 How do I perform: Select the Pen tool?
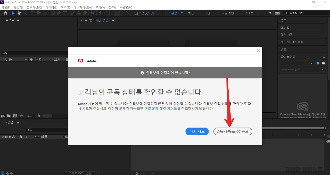pos(59,13)
